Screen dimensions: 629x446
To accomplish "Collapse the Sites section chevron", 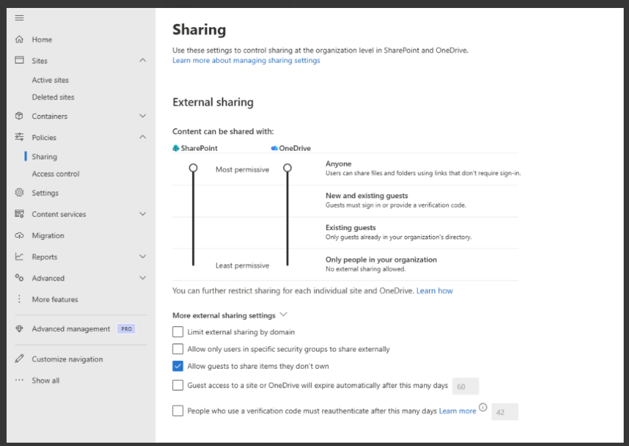I will click(142, 60).
